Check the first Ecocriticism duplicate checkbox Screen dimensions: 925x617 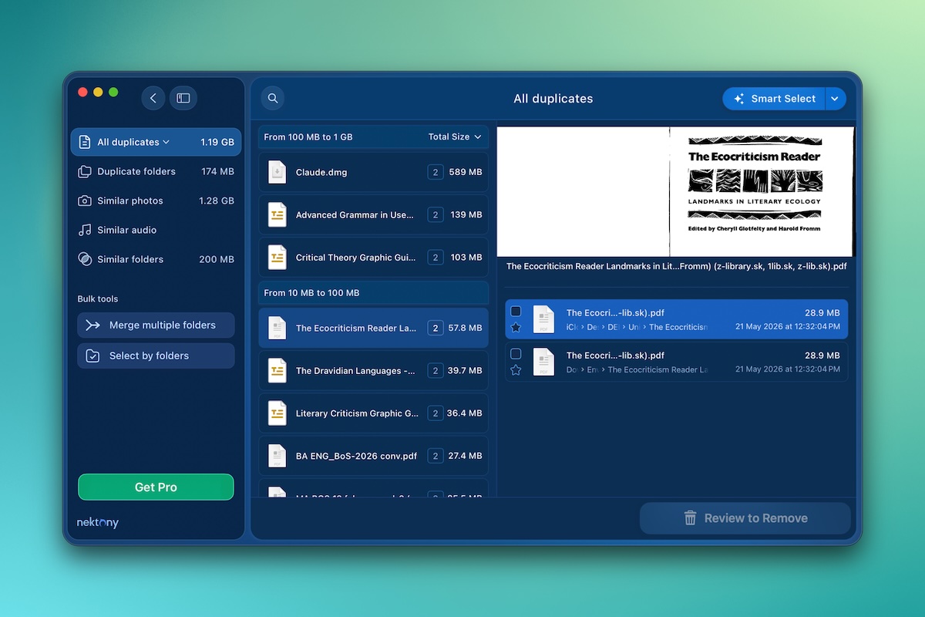pyautogui.click(x=516, y=312)
